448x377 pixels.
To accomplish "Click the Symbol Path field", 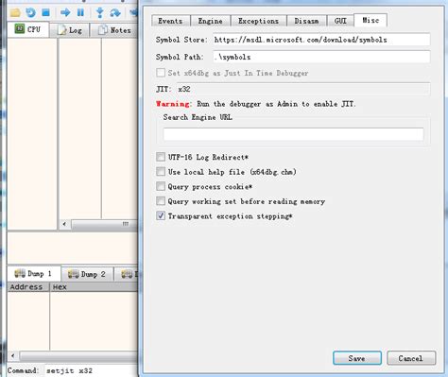I will [321, 57].
